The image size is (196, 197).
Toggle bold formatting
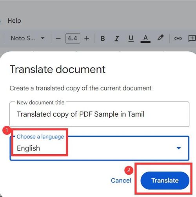[x=103, y=38]
